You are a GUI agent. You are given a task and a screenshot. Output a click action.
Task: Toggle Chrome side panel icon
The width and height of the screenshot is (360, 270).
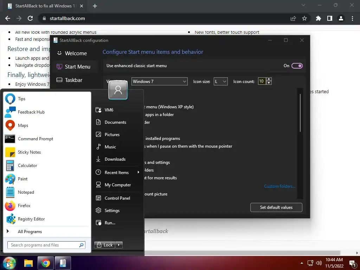click(x=330, y=18)
